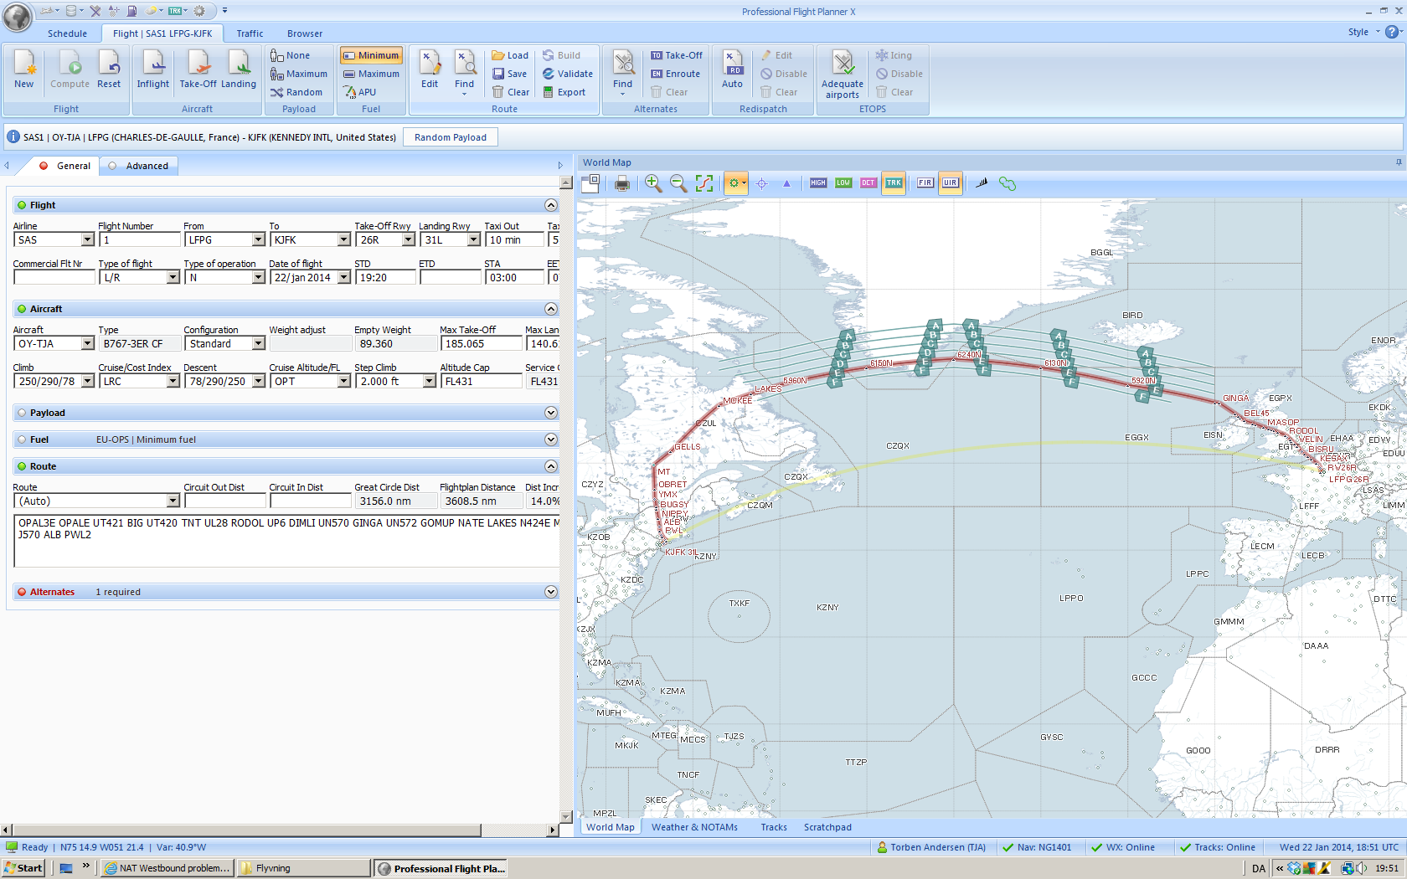Print the world map
This screenshot has height=879, width=1407.
[622, 183]
